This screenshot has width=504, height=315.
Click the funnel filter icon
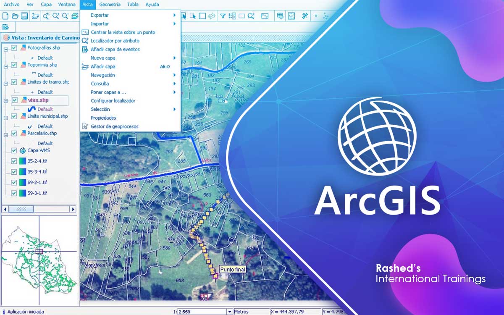click(224, 16)
